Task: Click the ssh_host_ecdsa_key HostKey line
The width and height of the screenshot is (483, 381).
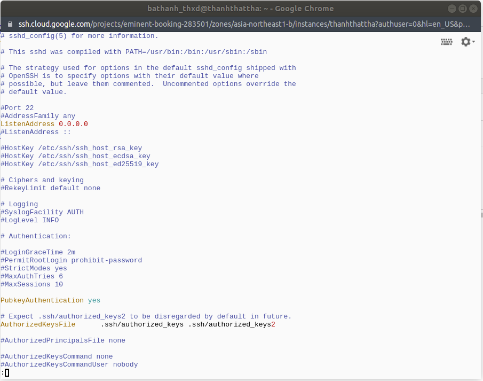Action: (x=75, y=156)
